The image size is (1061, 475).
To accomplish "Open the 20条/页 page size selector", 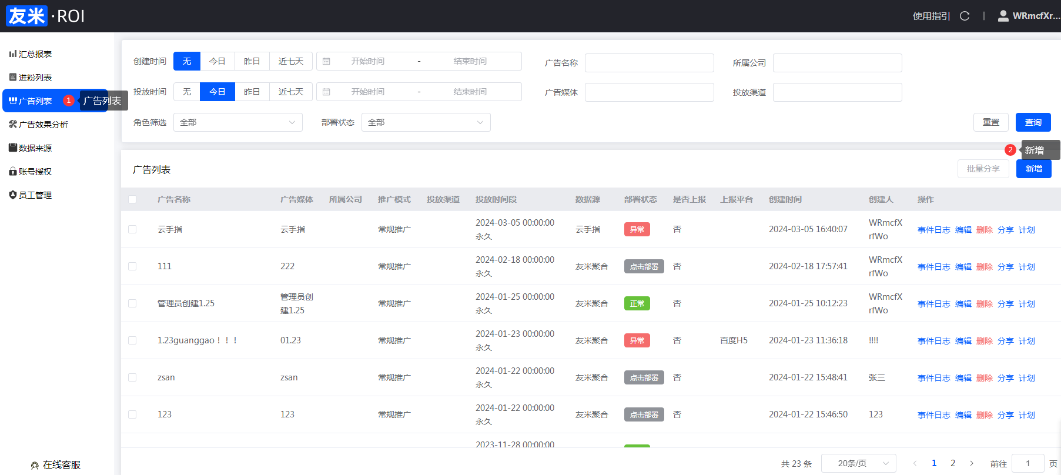I will coord(858,463).
